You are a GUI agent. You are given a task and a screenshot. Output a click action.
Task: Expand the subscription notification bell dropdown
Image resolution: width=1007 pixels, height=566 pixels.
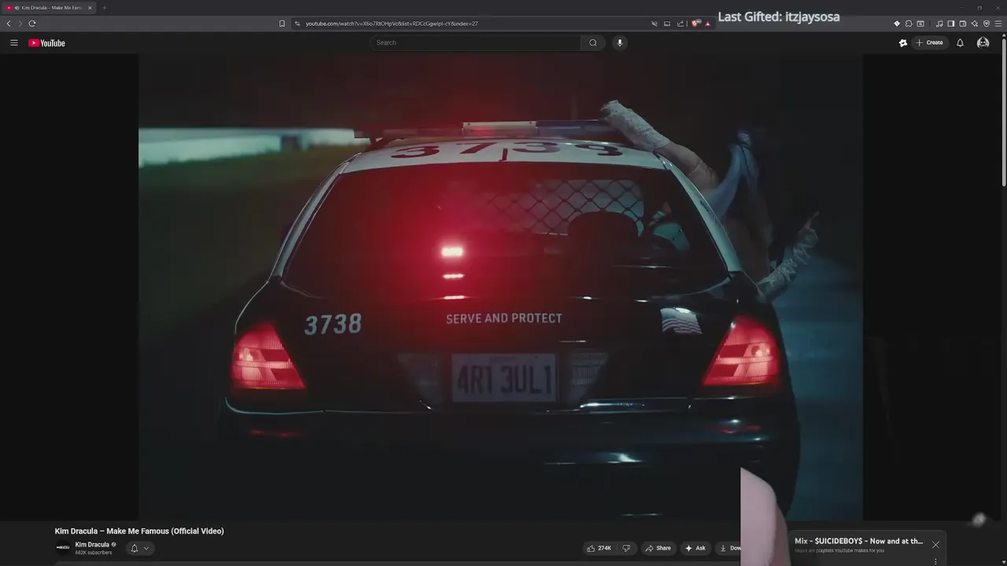coord(139,548)
